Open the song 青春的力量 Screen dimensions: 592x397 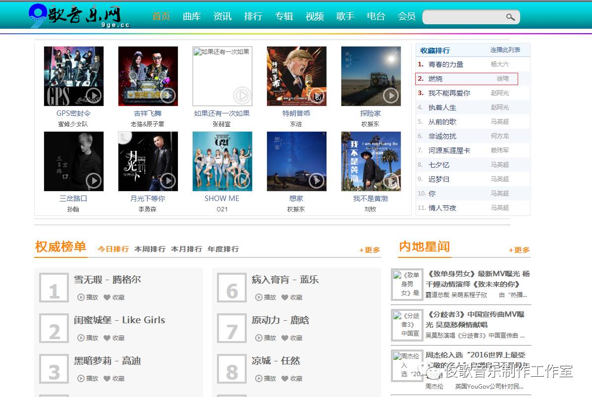click(x=445, y=64)
